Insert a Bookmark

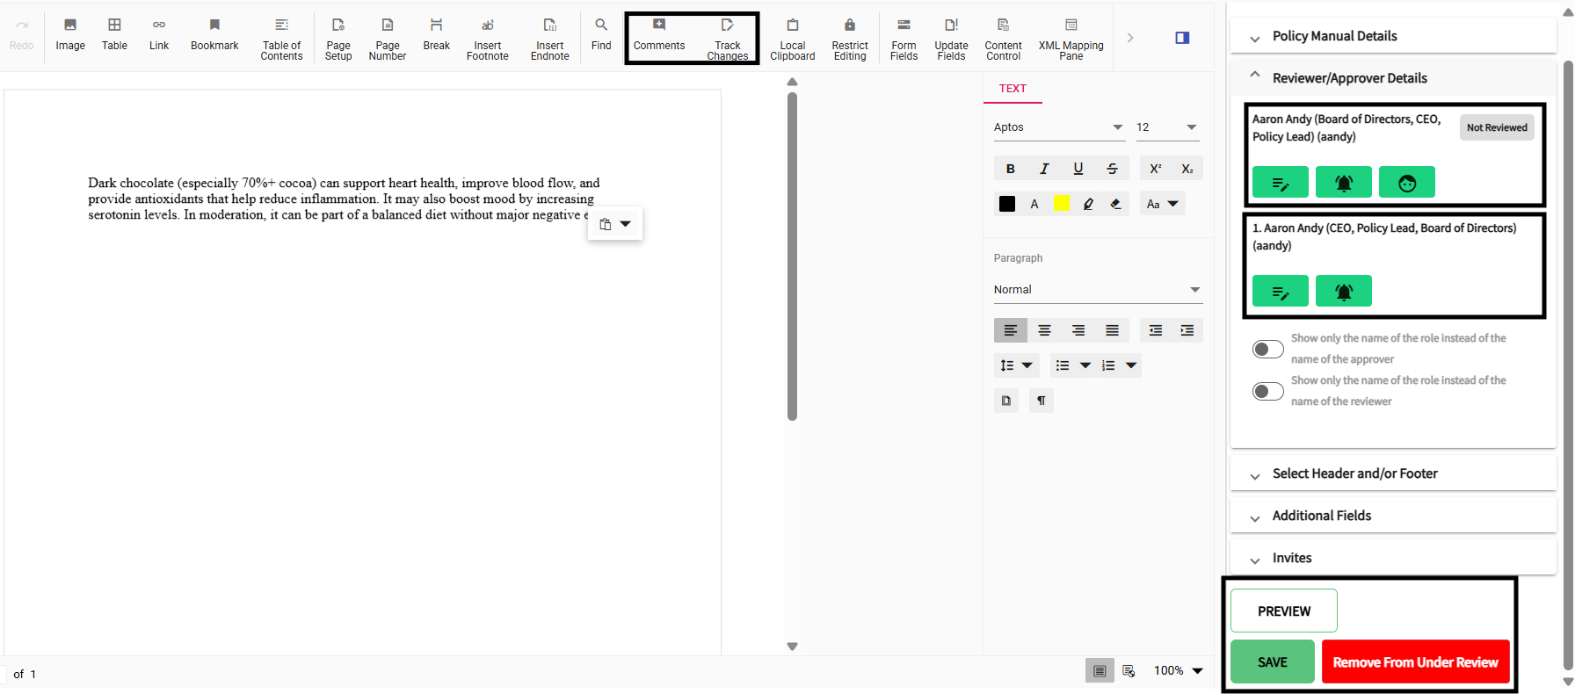point(214,35)
